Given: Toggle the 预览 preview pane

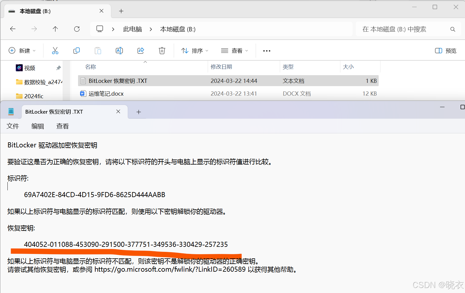Looking at the screenshot, I should 446,51.
